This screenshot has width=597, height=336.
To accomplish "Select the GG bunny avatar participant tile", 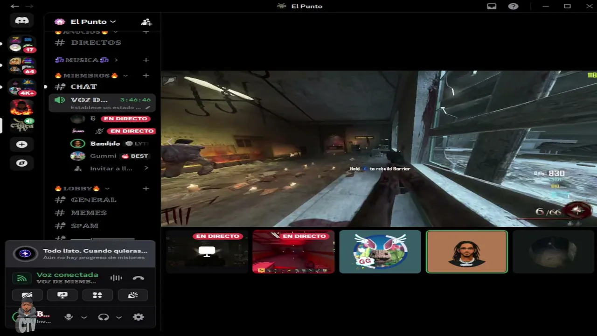I will coord(380,252).
